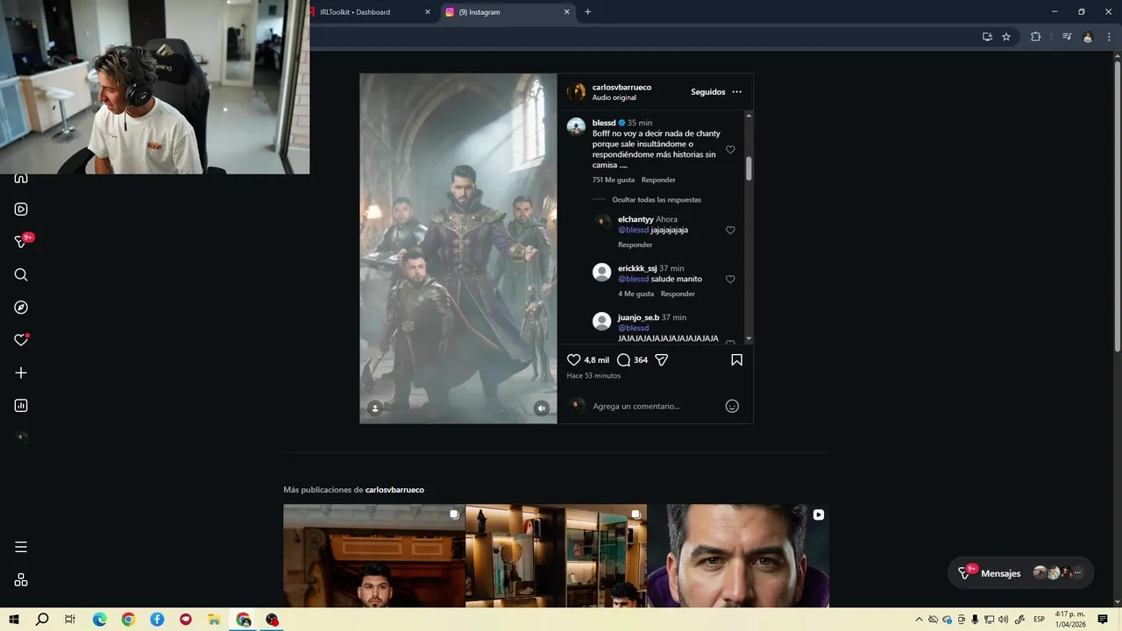This screenshot has height=631, width=1122.
Task: Save the post with bookmark icon
Action: [736, 360]
